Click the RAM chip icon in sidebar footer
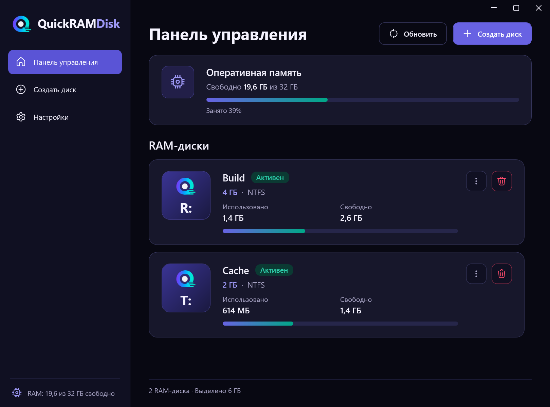This screenshot has height=407, width=550. tap(17, 393)
